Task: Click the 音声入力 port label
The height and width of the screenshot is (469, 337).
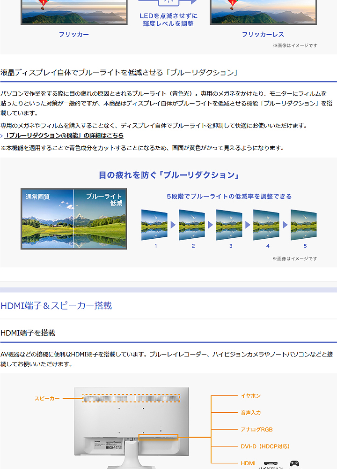Action: pos(251,413)
